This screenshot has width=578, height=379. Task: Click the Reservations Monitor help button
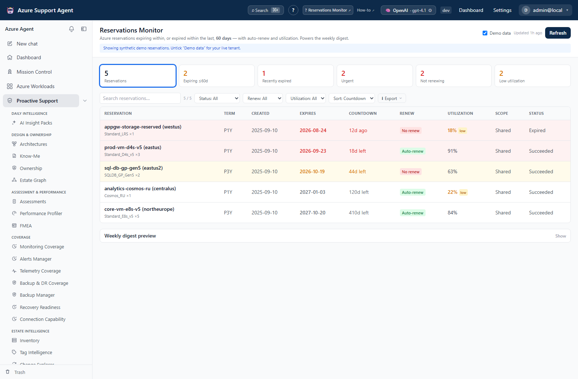[328, 10]
